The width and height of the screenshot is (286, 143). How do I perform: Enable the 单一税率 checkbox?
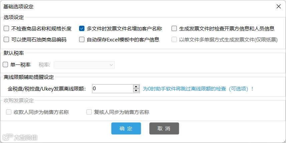tap(5, 65)
